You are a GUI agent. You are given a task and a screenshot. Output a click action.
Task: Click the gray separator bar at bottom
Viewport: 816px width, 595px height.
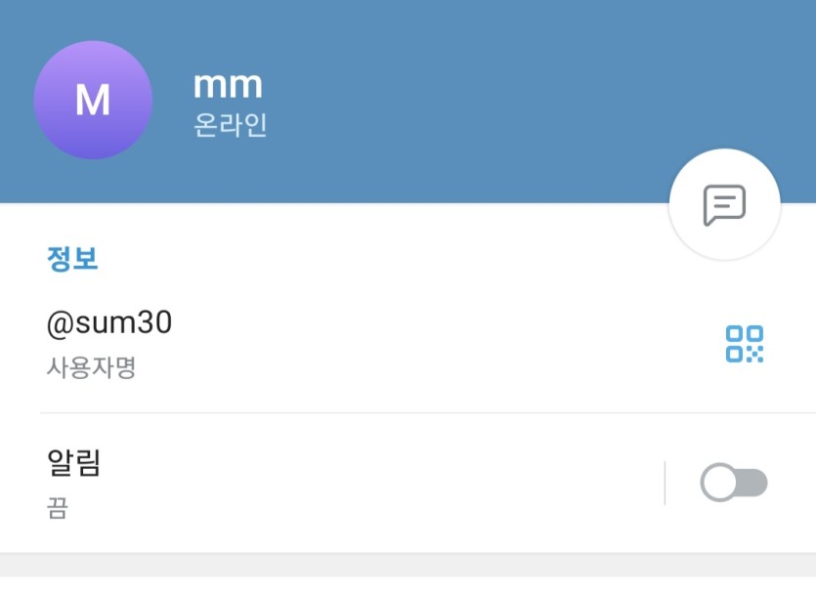click(408, 565)
